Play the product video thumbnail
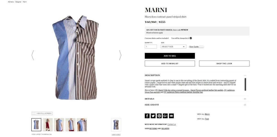The width and height of the screenshot is (277, 137). point(116,125)
